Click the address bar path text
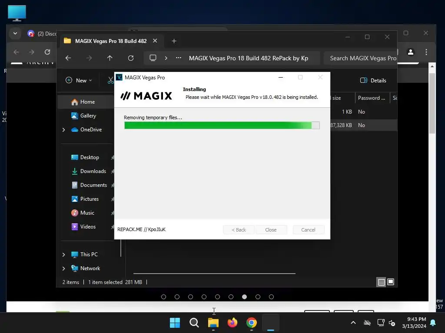 (248, 58)
